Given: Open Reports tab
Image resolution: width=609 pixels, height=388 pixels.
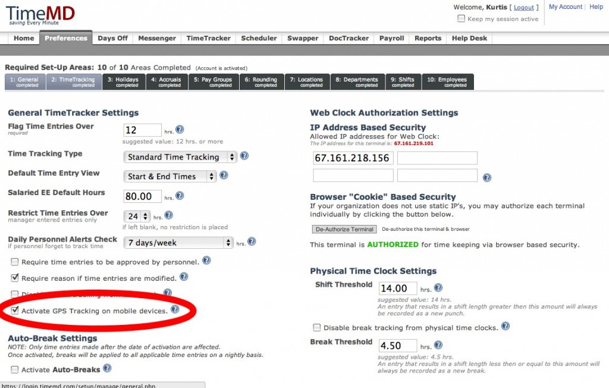Looking at the screenshot, I should 428,38.
